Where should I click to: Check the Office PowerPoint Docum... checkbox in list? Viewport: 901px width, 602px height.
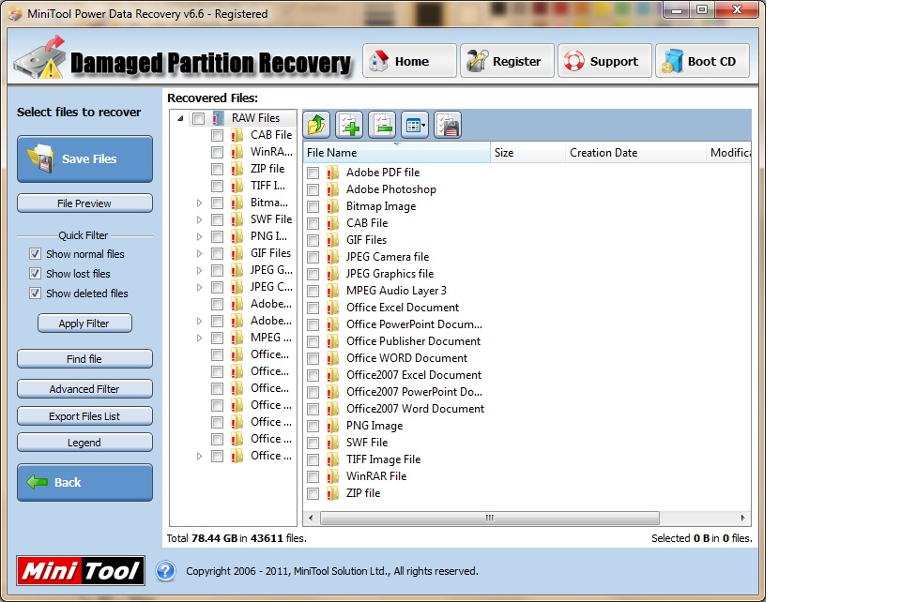click(x=313, y=324)
